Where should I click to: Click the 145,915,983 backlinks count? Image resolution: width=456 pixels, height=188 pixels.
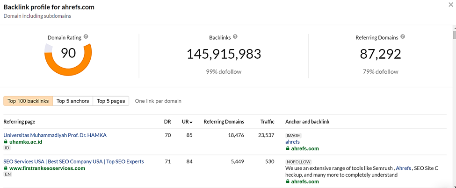[224, 54]
